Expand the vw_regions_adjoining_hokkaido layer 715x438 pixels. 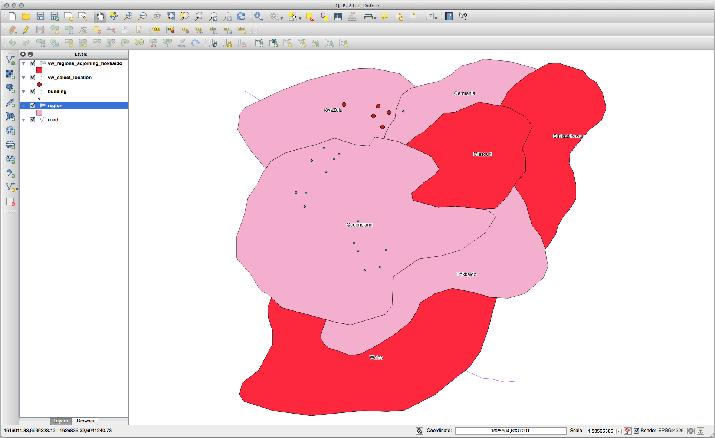[x=23, y=63]
